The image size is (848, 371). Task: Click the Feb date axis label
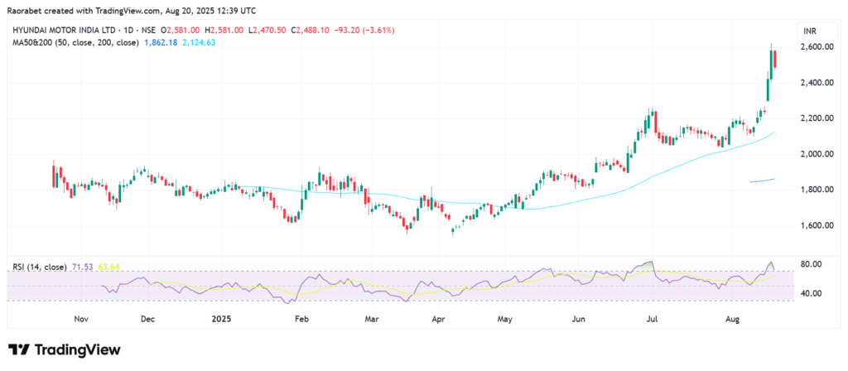301,319
